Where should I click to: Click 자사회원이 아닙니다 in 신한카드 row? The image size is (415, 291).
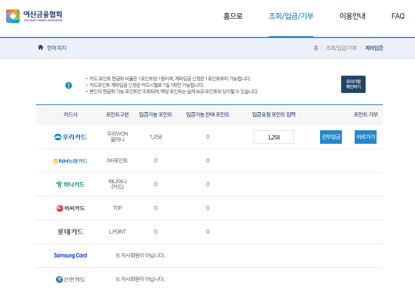tap(140, 279)
